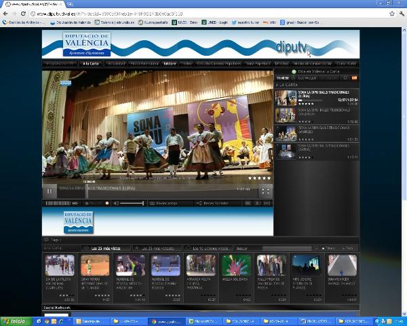Go back with browser back arrow
This screenshot has height=326, width=407.
point(5,14)
